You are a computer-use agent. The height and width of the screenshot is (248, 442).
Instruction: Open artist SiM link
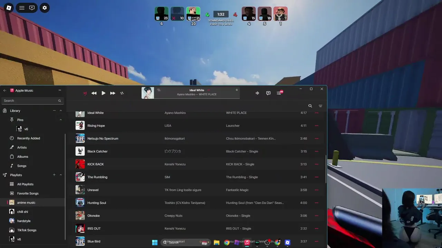(167, 177)
